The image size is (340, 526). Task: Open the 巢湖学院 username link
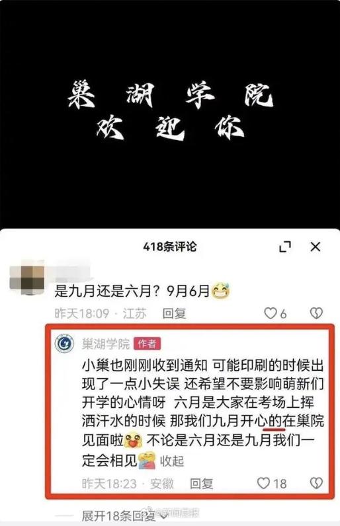click(106, 344)
